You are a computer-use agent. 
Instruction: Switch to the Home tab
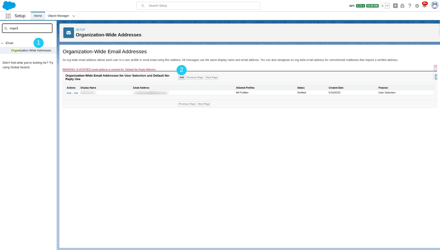tap(38, 16)
